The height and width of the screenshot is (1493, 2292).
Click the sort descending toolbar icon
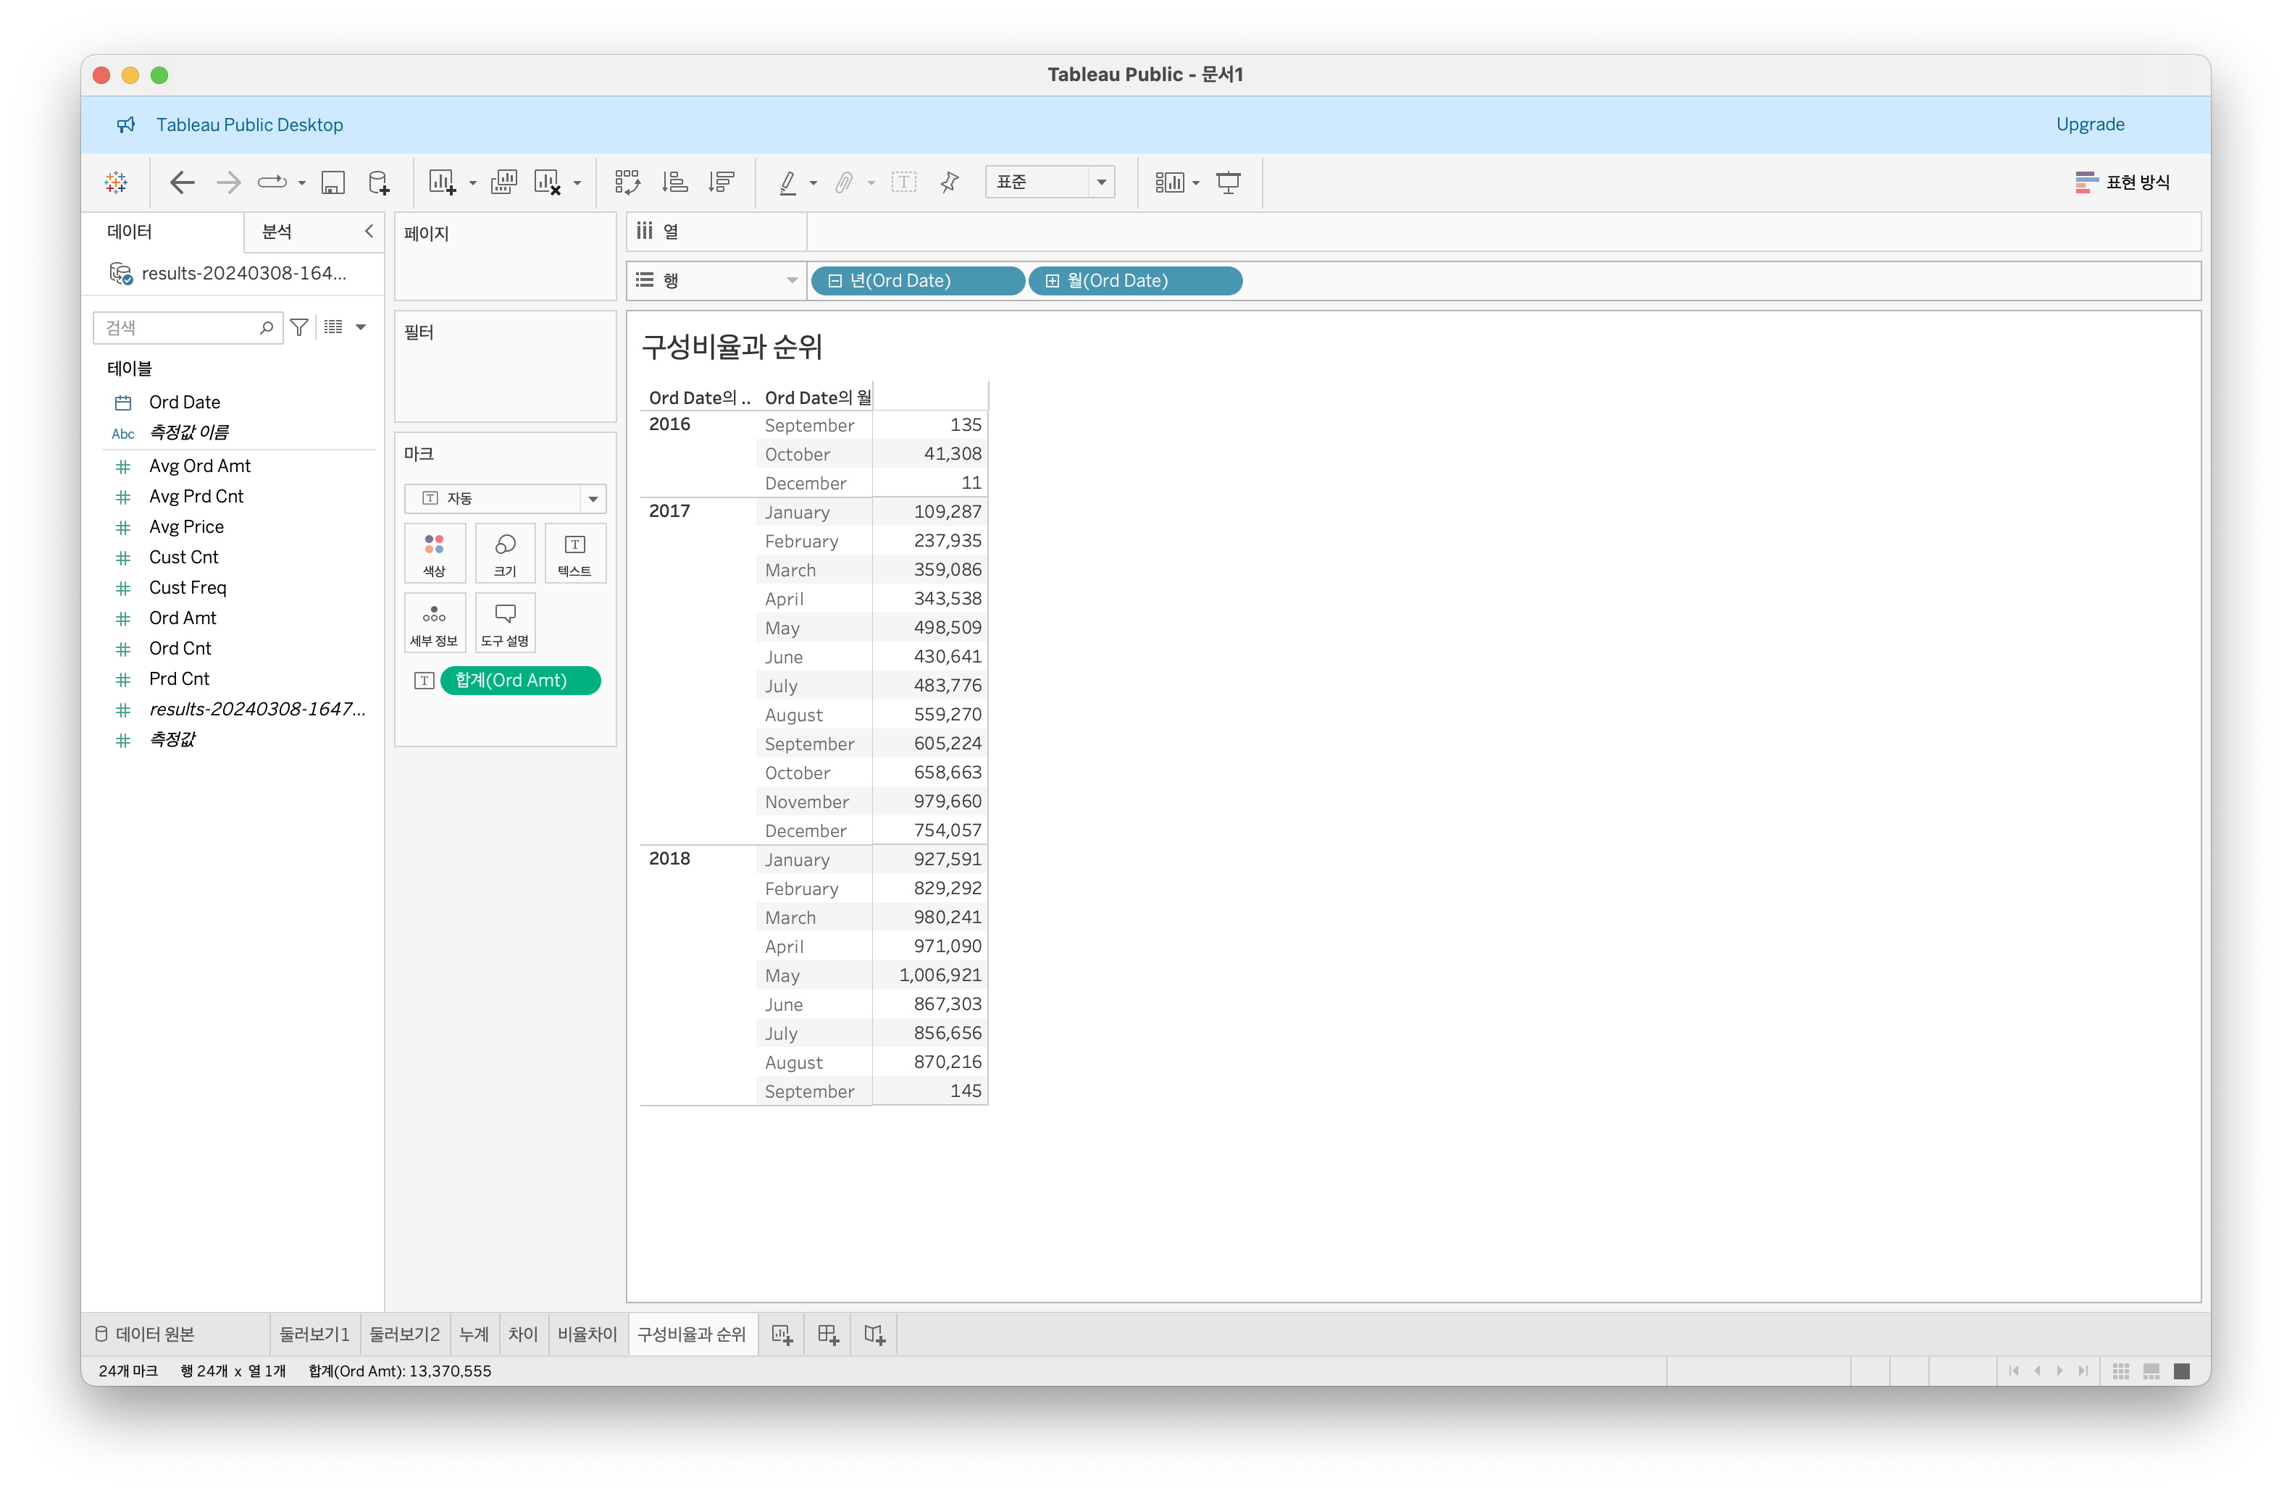(722, 182)
